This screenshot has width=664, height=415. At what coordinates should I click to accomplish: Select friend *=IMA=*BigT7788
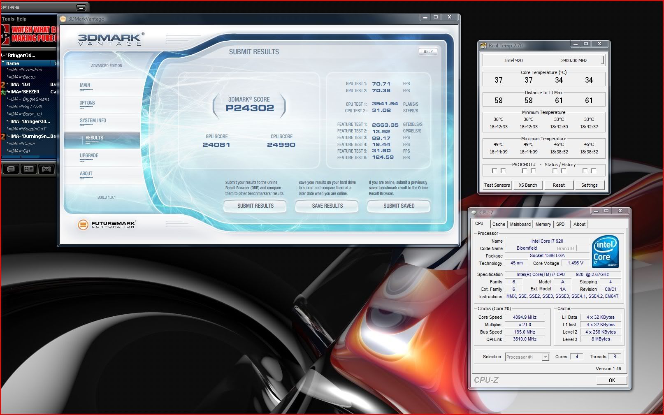point(24,107)
